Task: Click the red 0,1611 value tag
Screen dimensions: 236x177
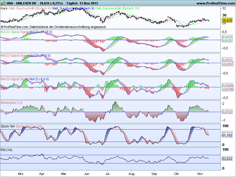Action: pyautogui.click(x=227, y=60)
